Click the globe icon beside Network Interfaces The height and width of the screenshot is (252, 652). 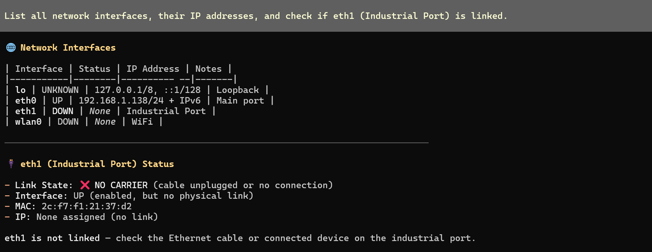point(11,48)
